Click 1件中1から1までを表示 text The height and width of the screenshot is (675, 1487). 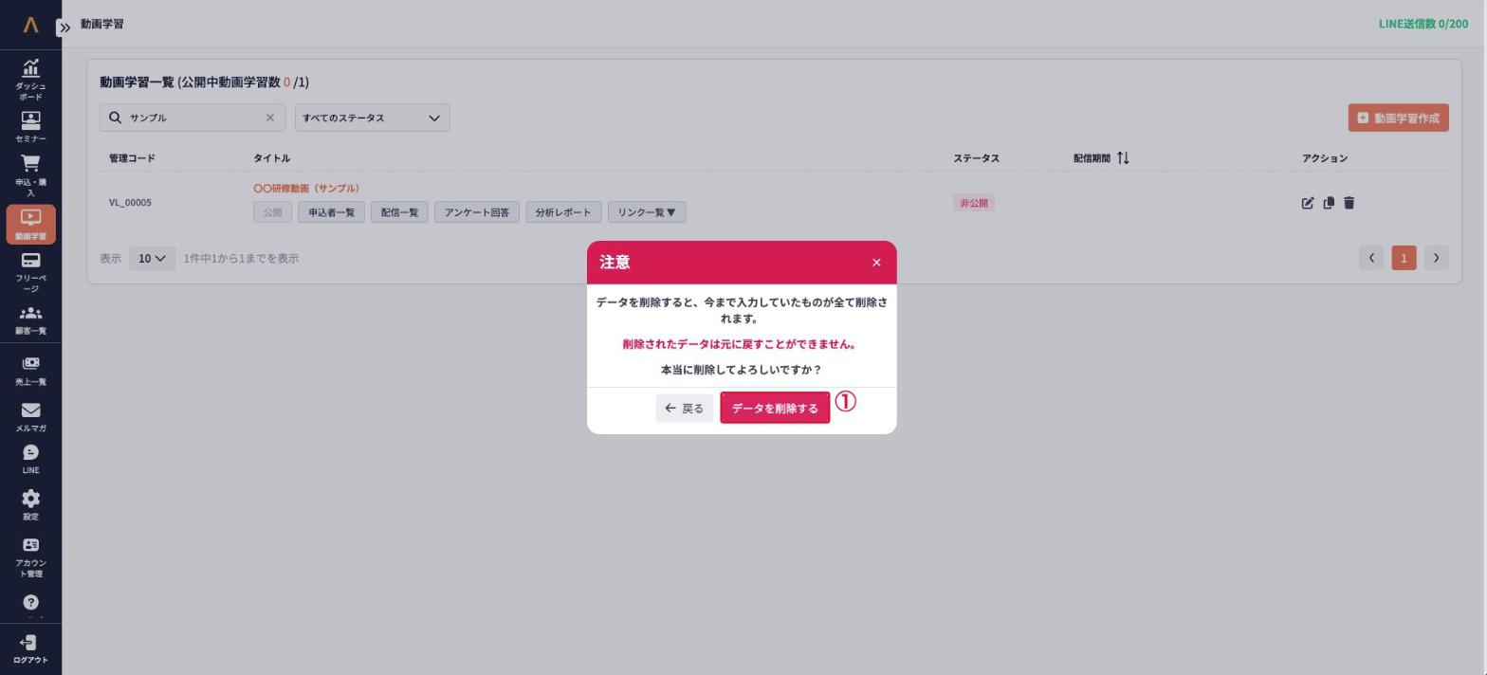241,258
